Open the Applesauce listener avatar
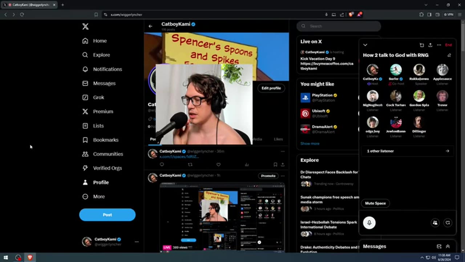The height and width of the screenshot is (262, 465). click(x=442, y=70)
